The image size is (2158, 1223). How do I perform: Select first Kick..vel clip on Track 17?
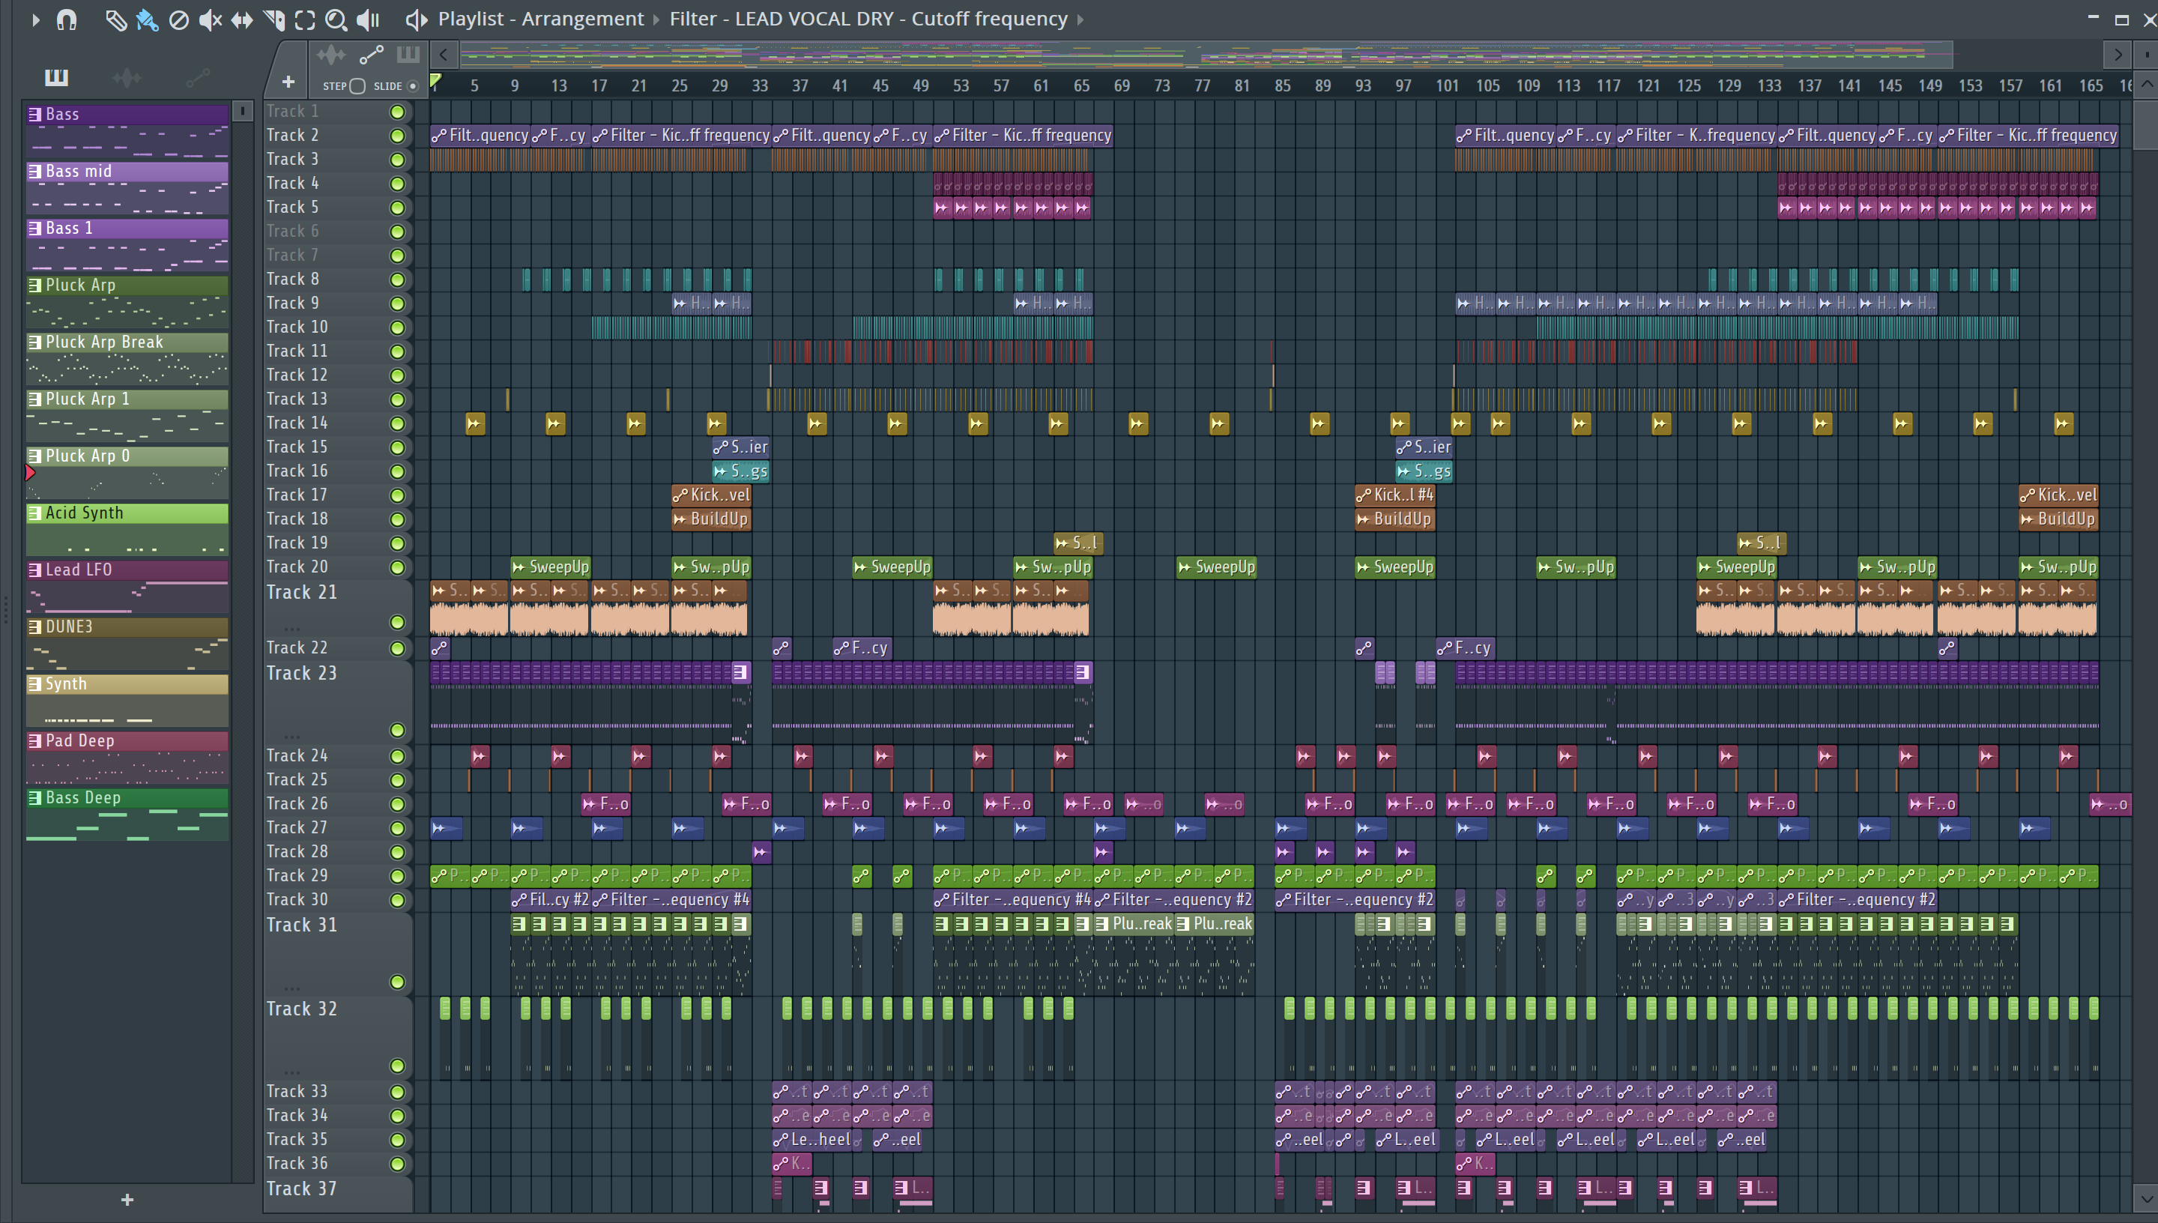pos(711,495)
